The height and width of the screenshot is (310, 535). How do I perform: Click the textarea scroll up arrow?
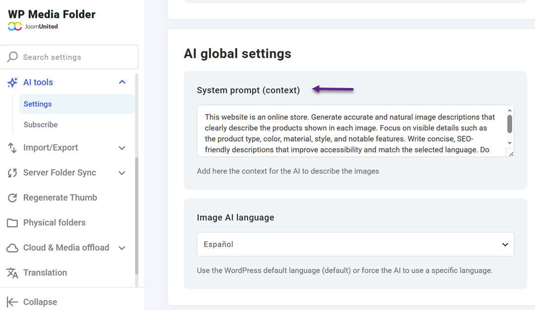(x=509, y=110)
